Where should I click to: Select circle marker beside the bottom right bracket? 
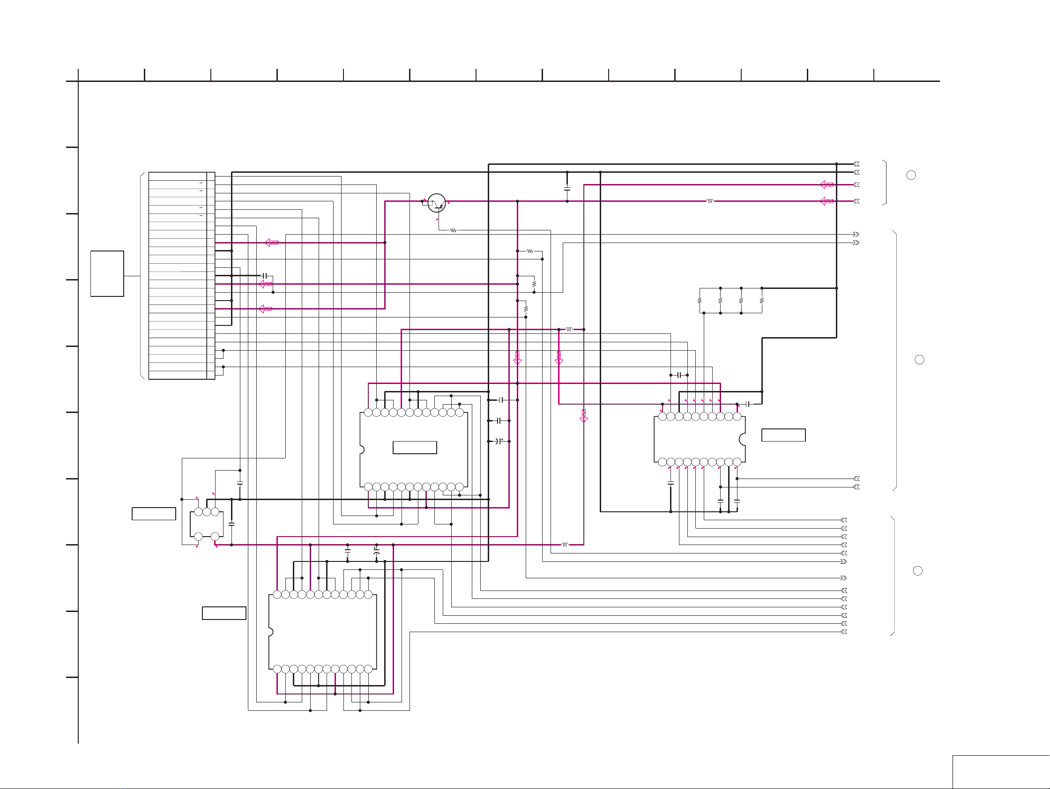(918, 571)
